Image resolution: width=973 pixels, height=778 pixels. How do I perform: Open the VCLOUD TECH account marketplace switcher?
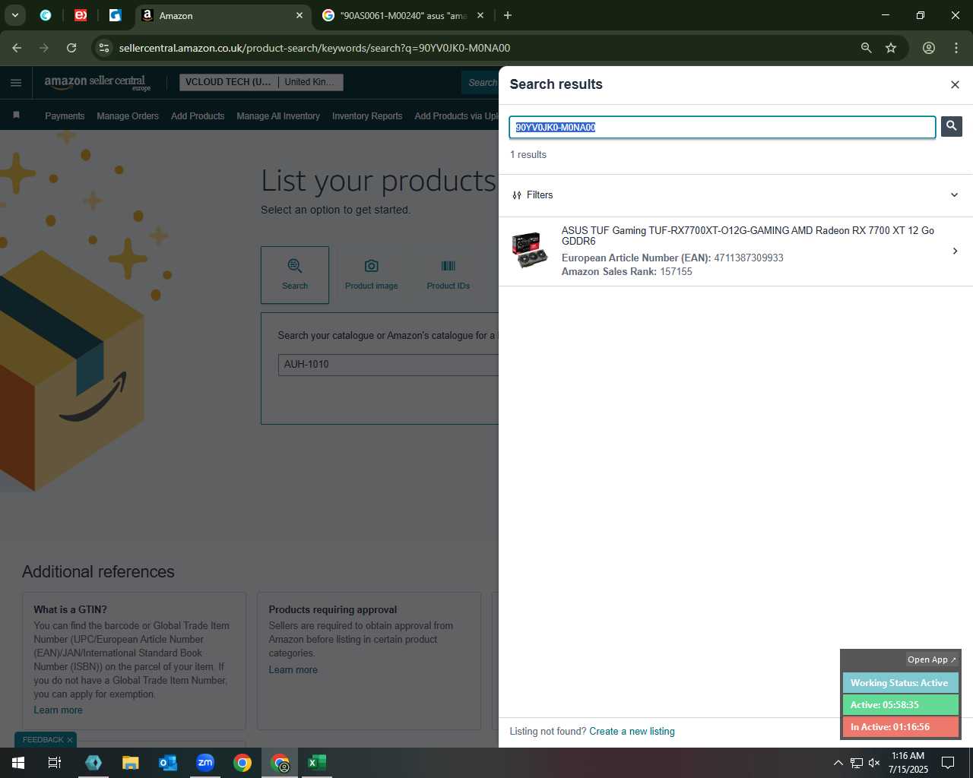[261, 82]
